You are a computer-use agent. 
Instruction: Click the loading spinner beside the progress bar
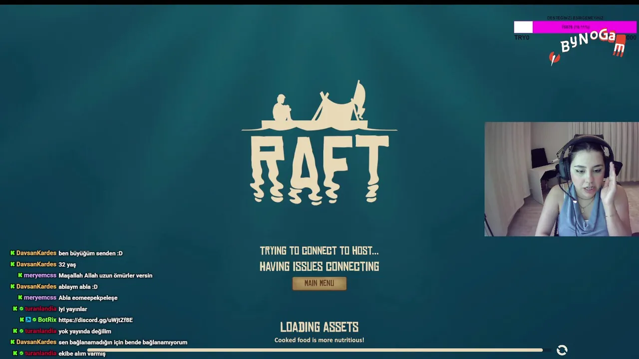tap(562, 350)
